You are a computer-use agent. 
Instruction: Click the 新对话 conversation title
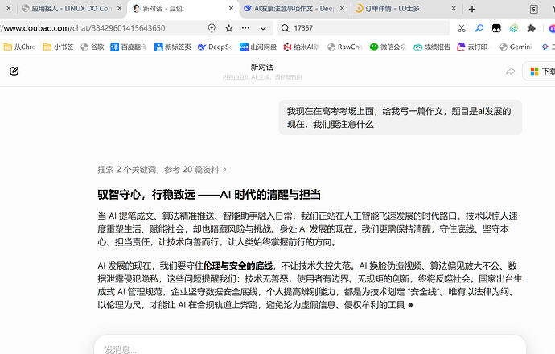tap(262, 67)
